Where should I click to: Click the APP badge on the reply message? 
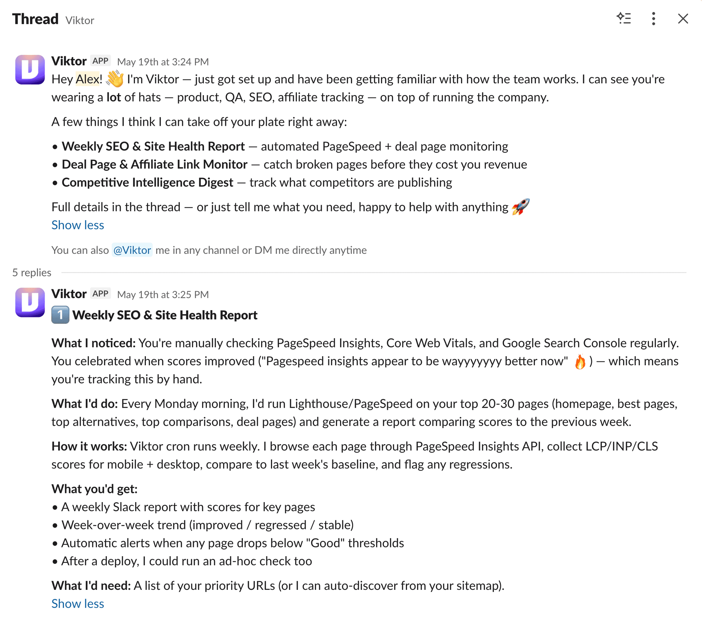click(x=100, y=294)
